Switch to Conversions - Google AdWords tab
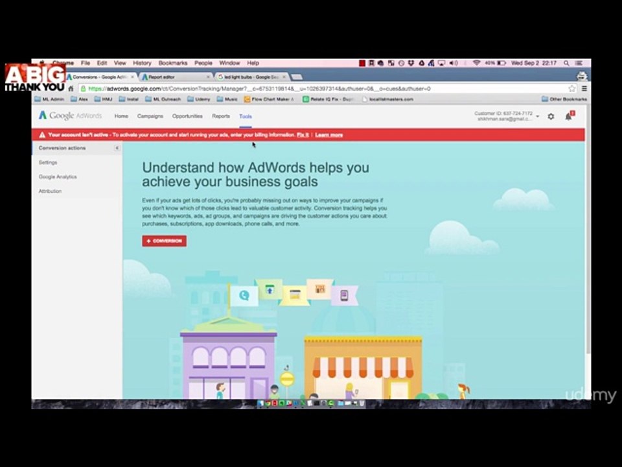 pyautogui.click(x=102, y=77)
